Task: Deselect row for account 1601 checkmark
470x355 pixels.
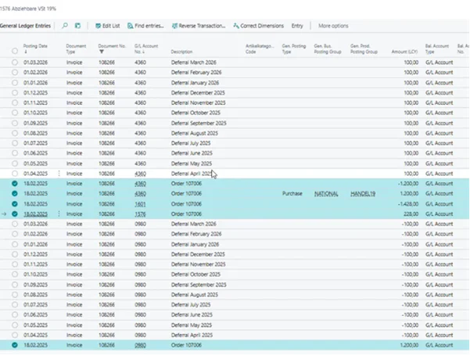Action: [x=15, y=204]
